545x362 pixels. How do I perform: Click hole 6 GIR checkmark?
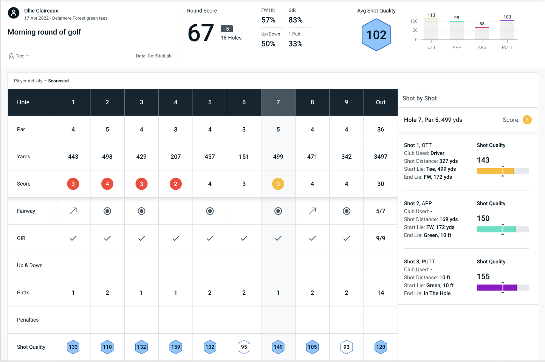click(x=244, y=238)
